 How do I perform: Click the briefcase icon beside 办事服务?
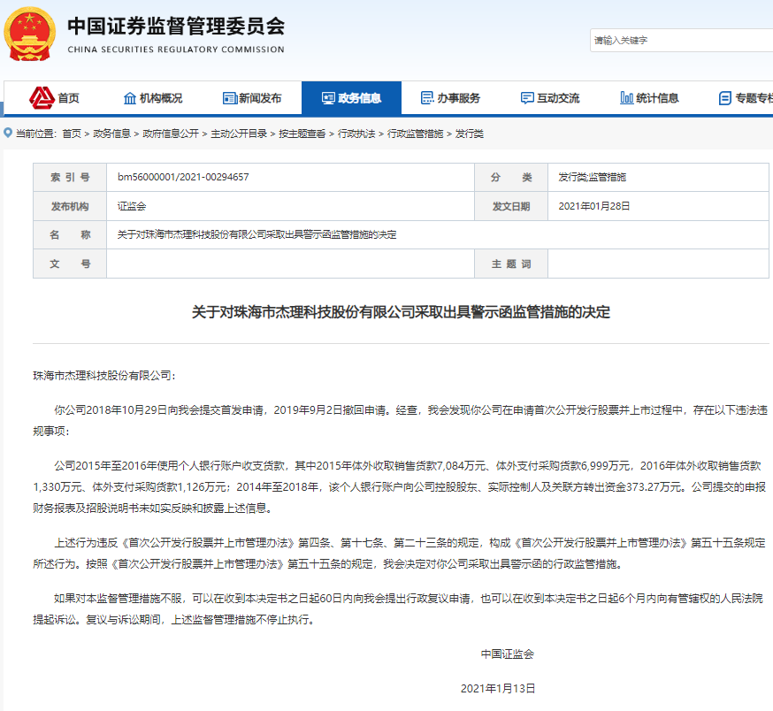click(x=426, y=98)
